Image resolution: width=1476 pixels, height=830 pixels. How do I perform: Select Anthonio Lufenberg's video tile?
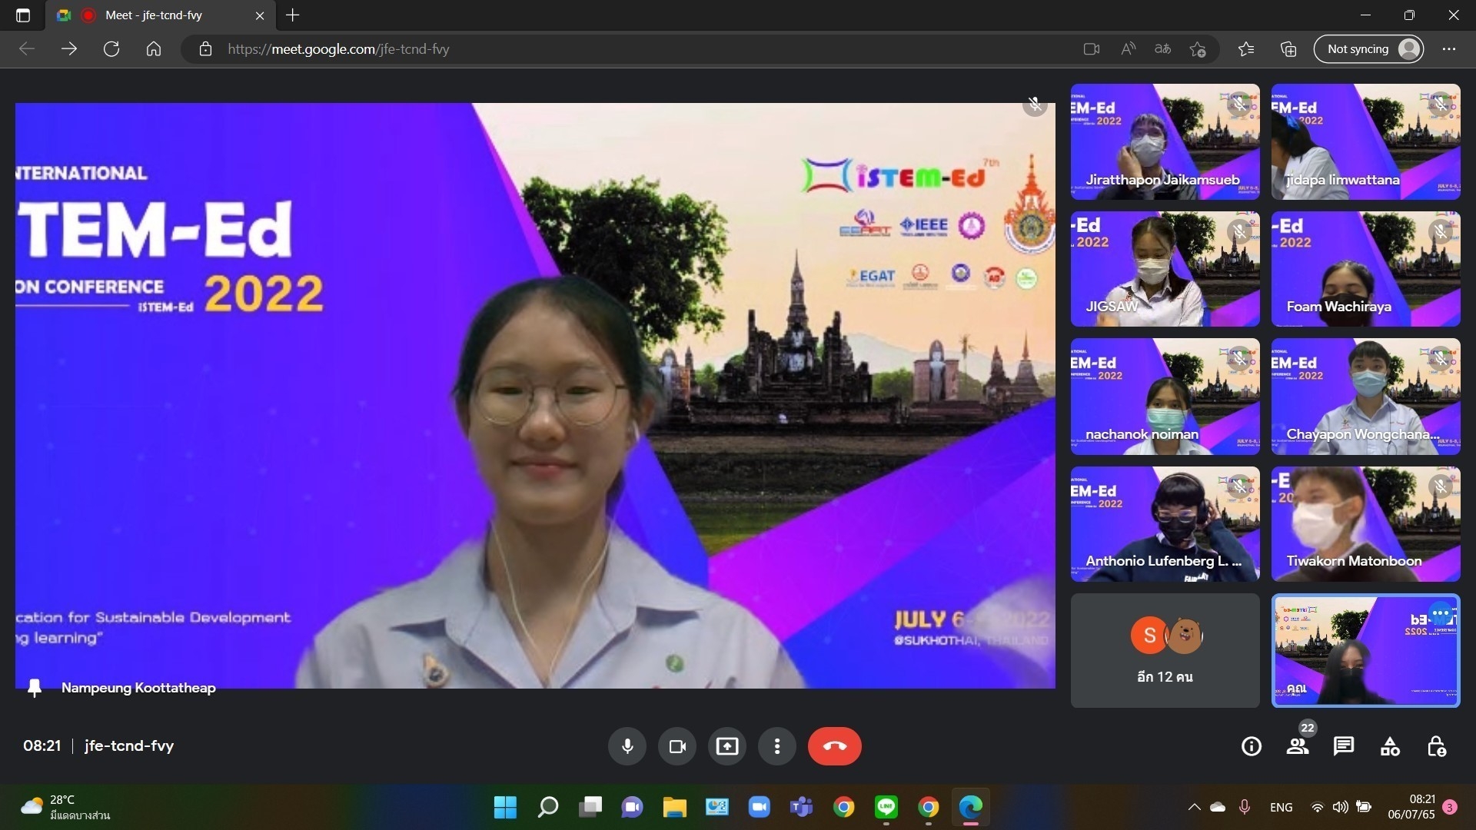click(1165, 524)
